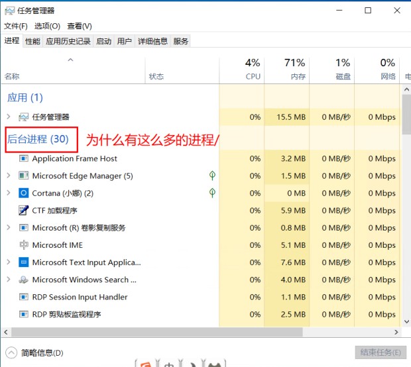
Task: Click the 结束任务(E) button
Action: (x=381, y=352)
